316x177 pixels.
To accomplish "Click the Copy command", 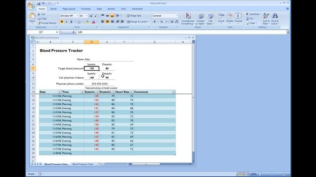I will click(42, 19).
